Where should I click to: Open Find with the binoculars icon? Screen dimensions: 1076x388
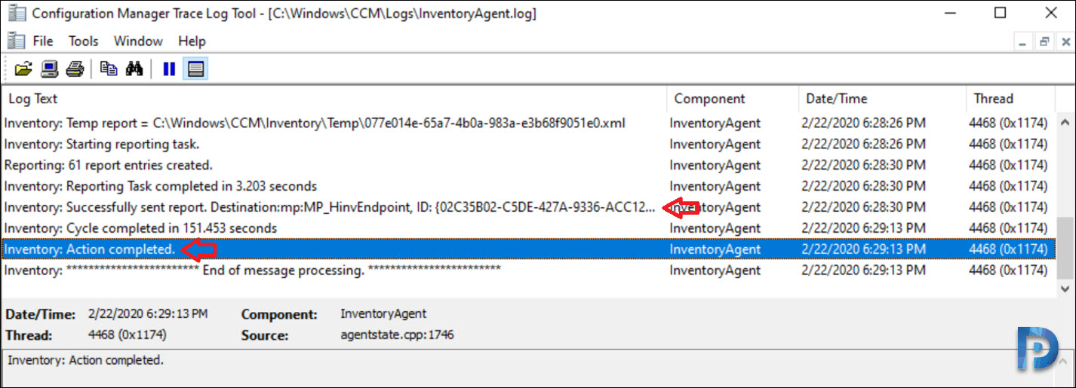134,69
